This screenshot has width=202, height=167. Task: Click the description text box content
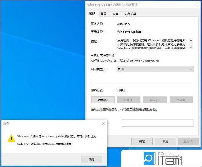153,44
